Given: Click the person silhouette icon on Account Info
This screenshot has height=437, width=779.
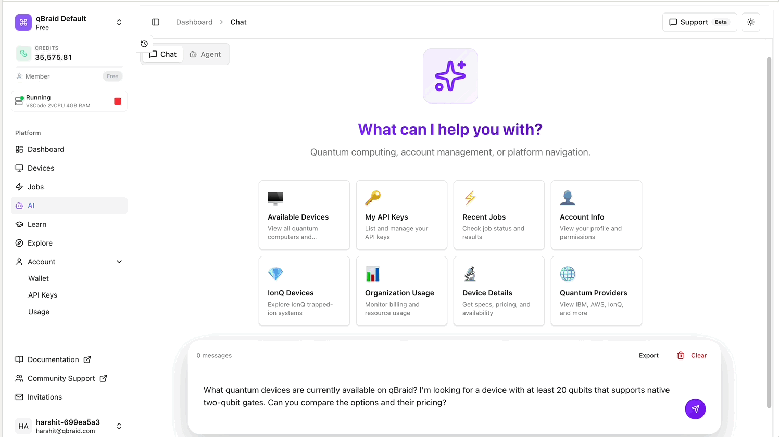Looking at the screenshot, I should pos(568,198).
